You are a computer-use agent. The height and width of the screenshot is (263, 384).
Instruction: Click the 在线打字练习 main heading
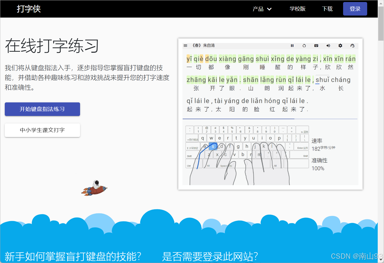(52, 46)
